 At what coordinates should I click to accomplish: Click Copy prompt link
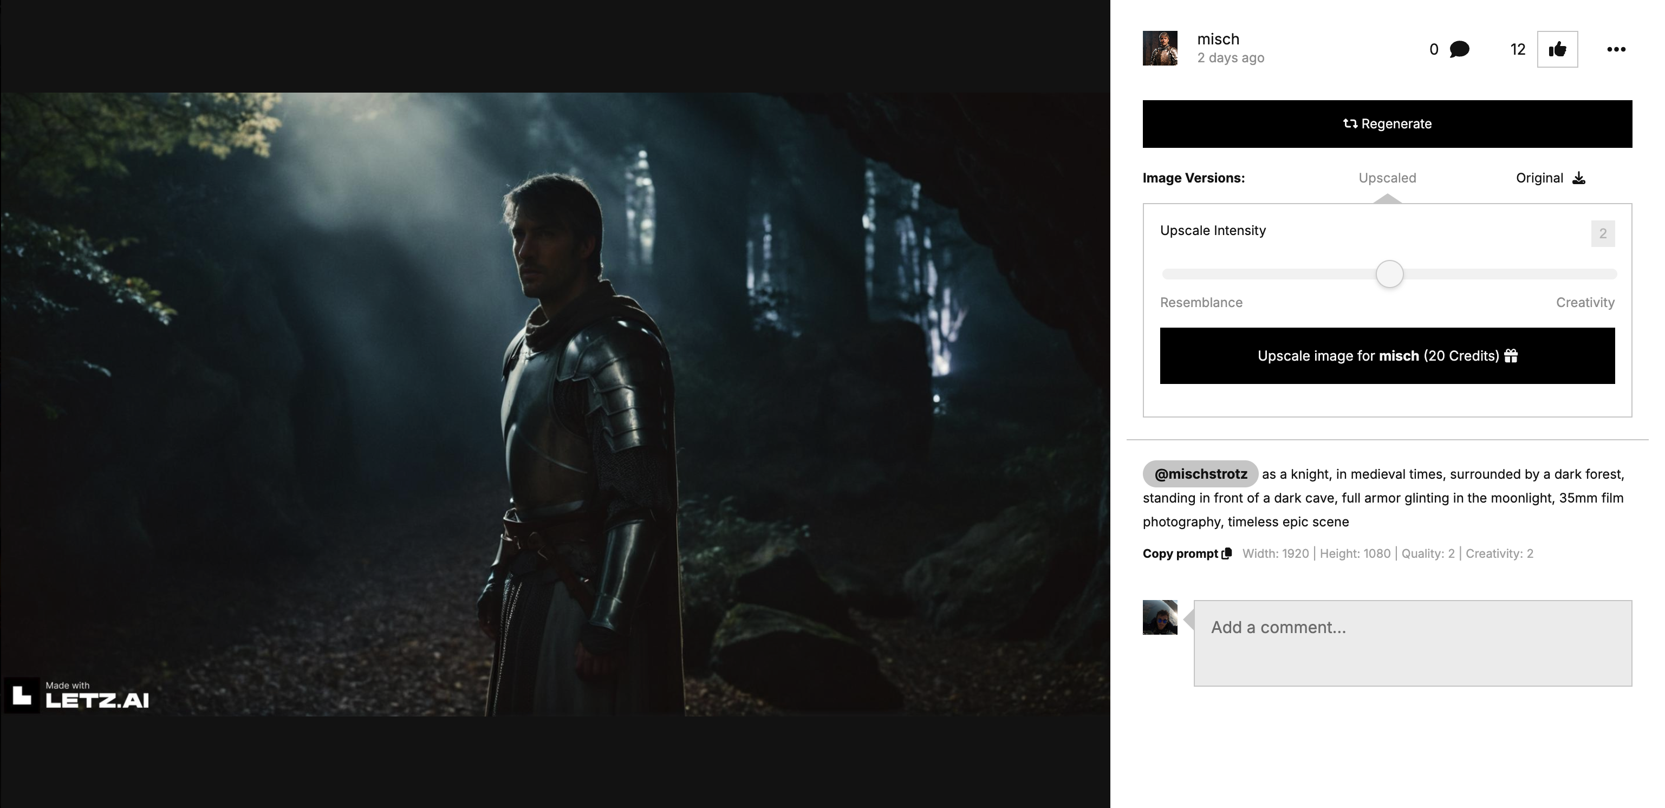click(1180, 553)
